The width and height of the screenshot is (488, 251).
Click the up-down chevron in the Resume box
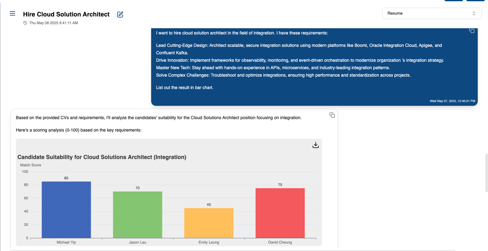(474, 13)
